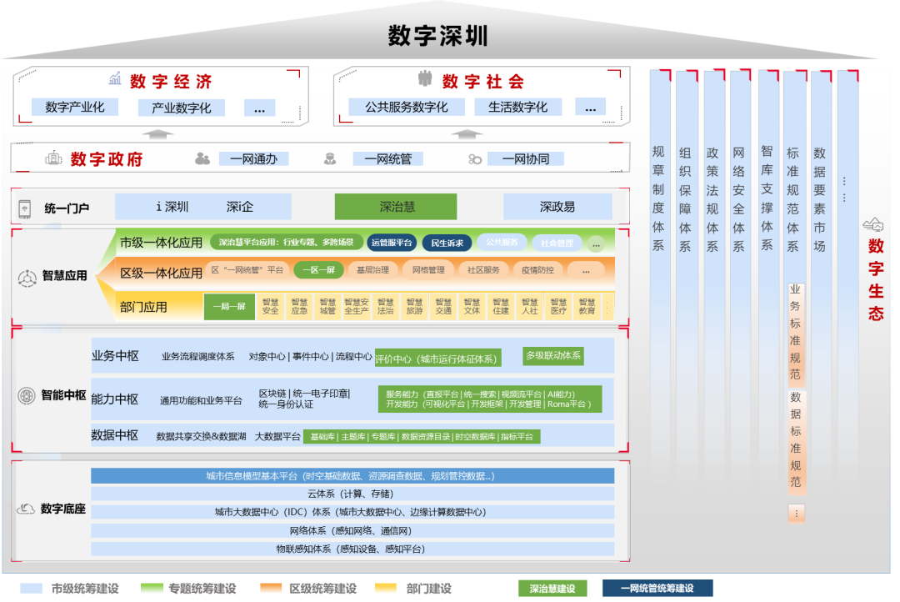Click the 数字政府 building icon
The image size is (900, 602).
[53, 158]
